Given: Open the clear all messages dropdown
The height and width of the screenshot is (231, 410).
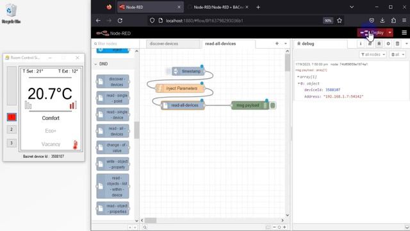Looking at the screenshot, I should tap(398, 55).
